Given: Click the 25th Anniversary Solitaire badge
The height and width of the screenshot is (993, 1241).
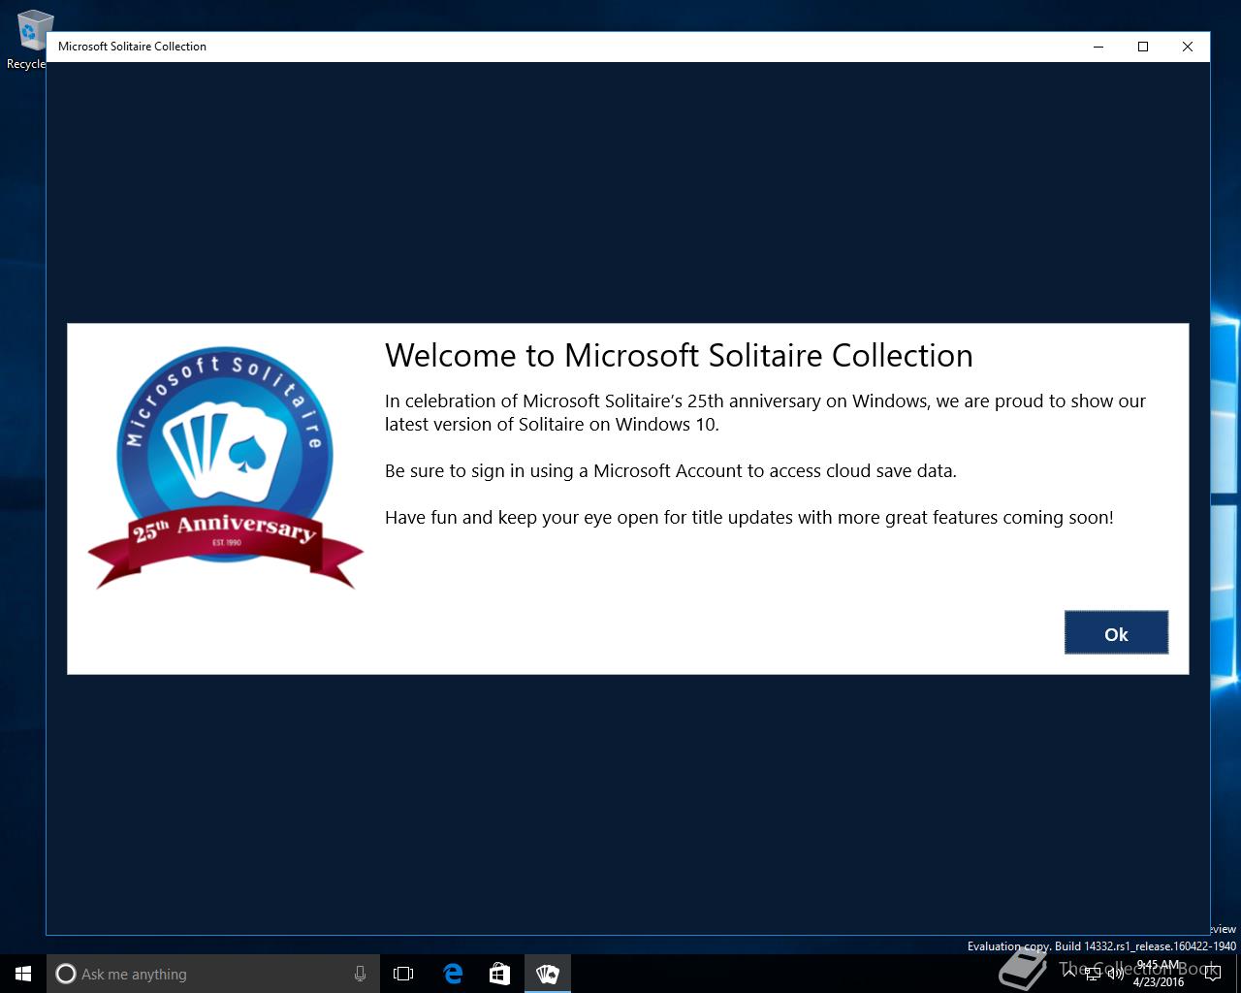Looking at the screenshot, I should point(226,468).
